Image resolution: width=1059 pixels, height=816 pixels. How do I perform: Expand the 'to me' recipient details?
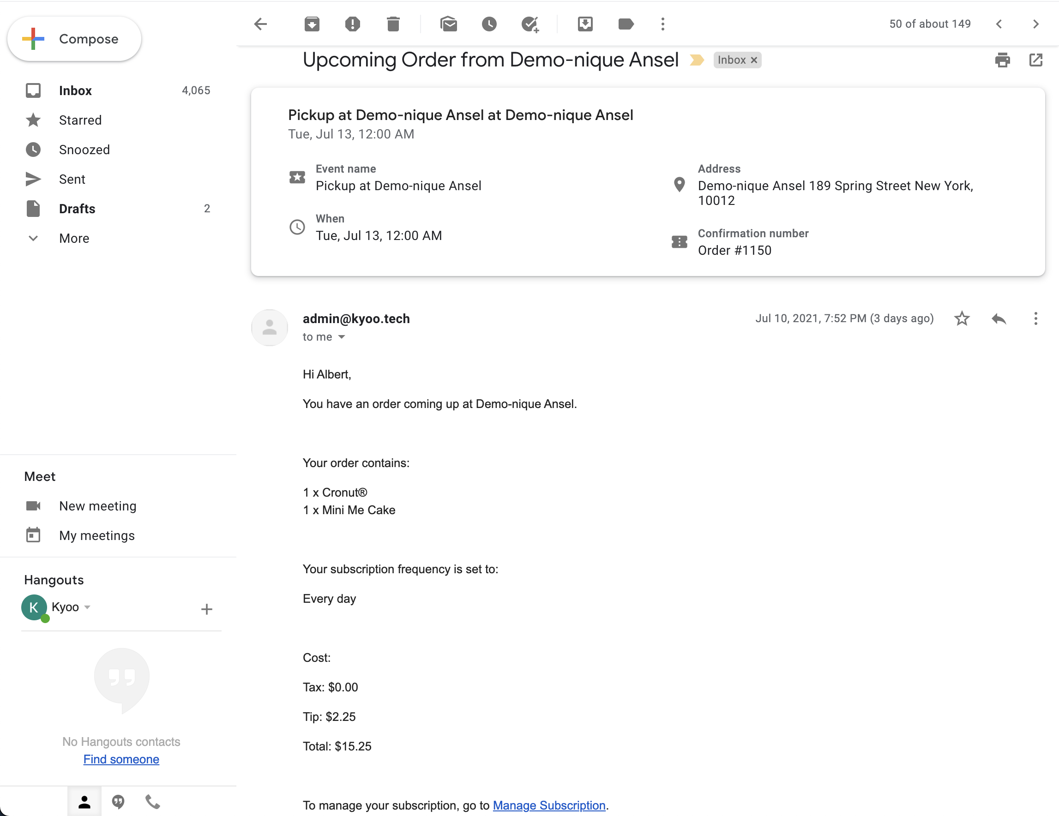(341, 337)
